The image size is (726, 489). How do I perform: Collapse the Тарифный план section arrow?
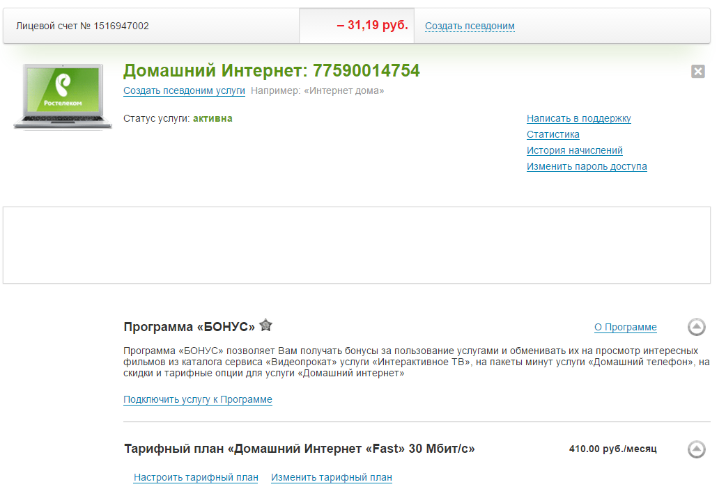click(696, 449)
